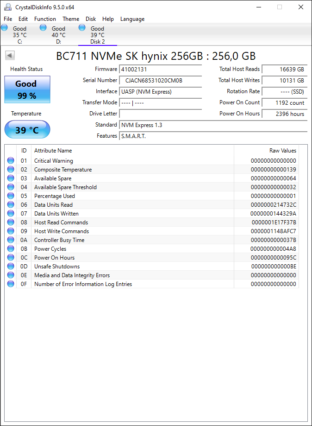Image resolution: width=312 pixels, height=426 pixels.
Task: Click the Total Host Reads value 16639 GB
Action: [285, 69]
